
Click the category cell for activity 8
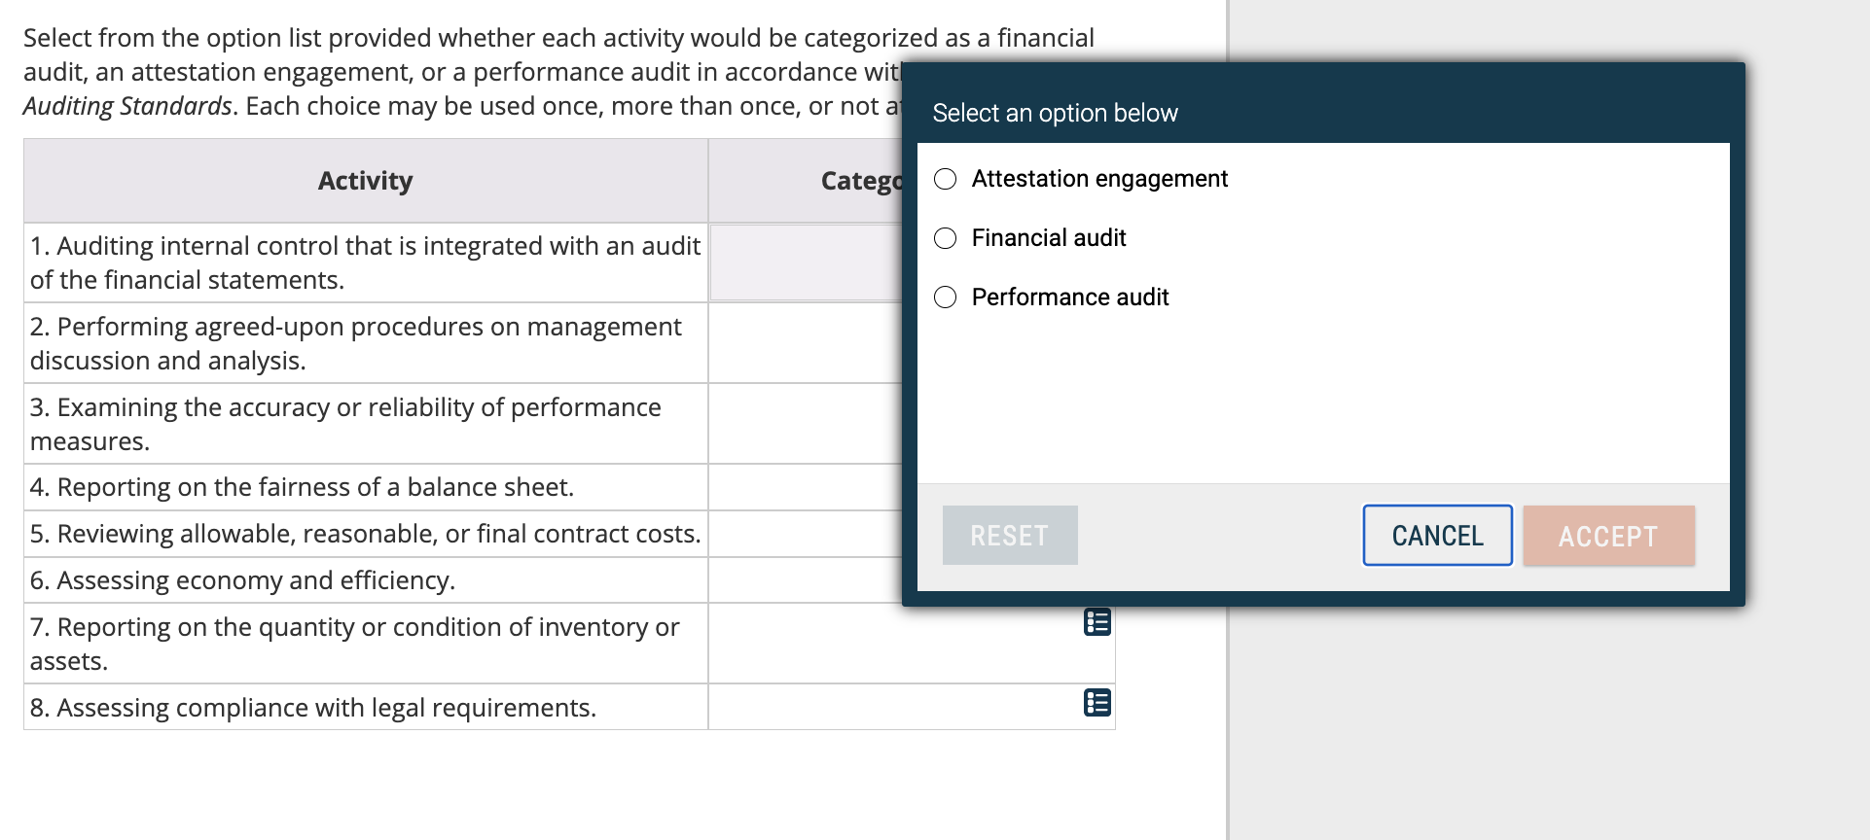point(912,707)
